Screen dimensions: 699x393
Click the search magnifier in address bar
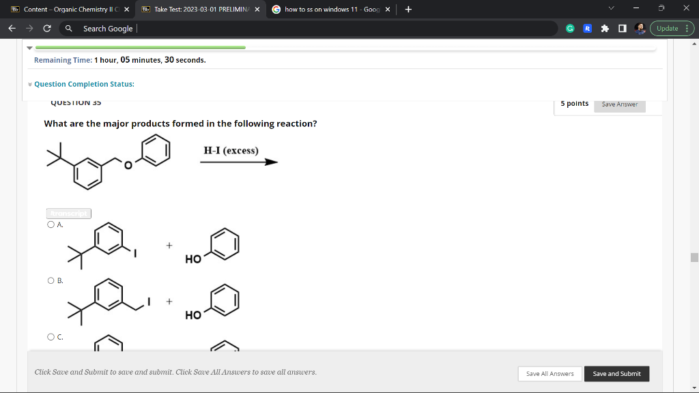[x=68, y=29]
